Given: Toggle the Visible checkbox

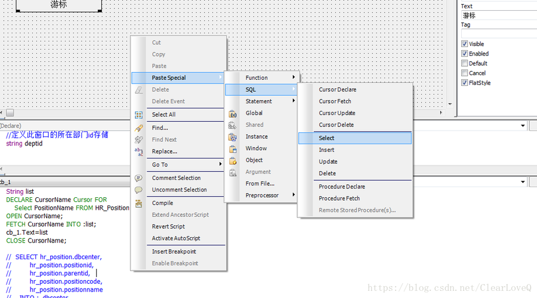Looking at the screenshot, I should 464,44.
